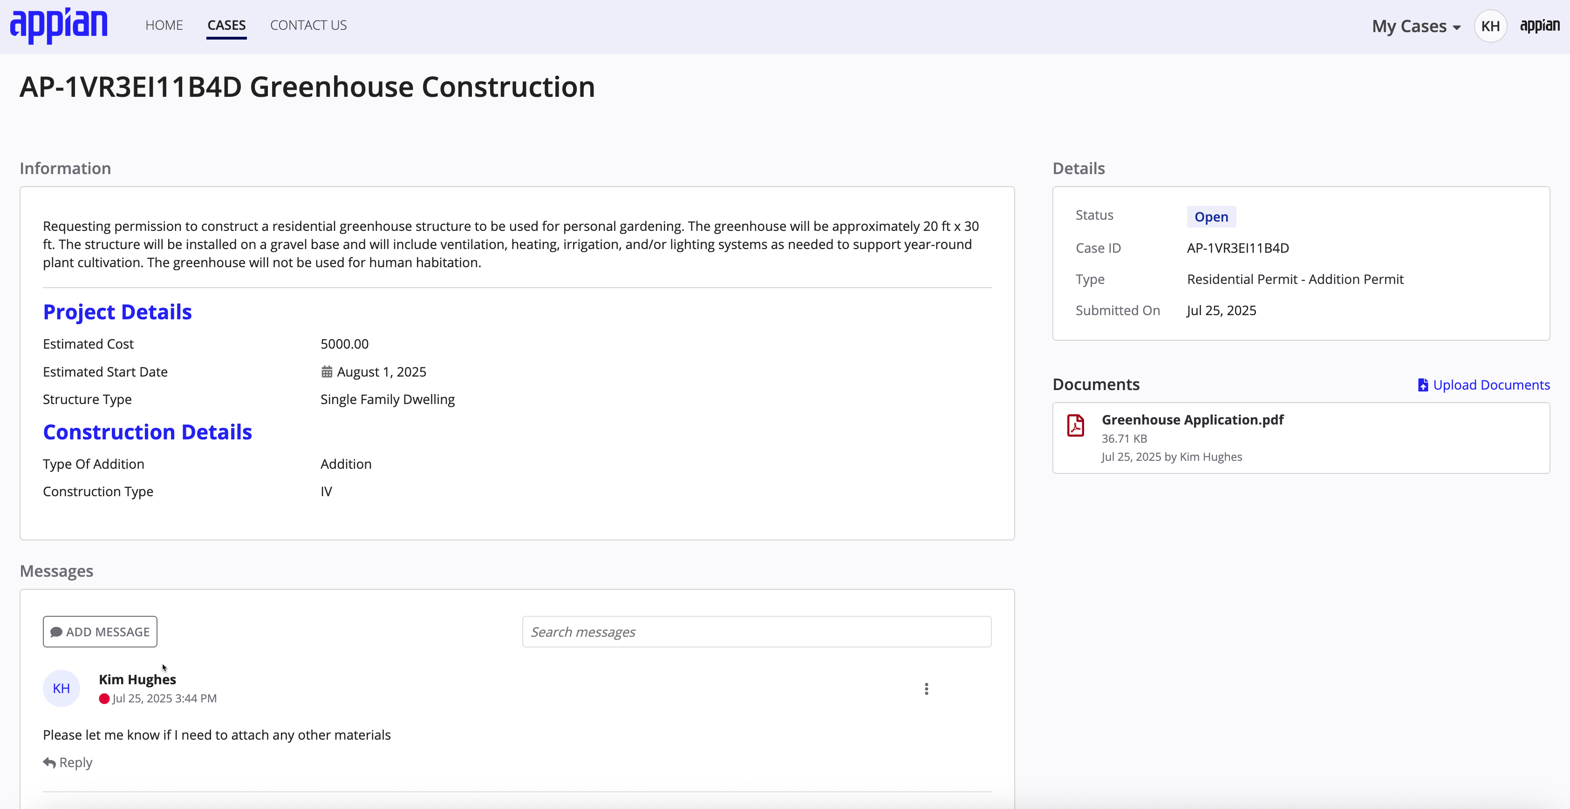This screenshot has width=1570, height=809.
Task: Click the message timestamp Jul 25, 2025 3:44 PM
Action: point(164,699)
